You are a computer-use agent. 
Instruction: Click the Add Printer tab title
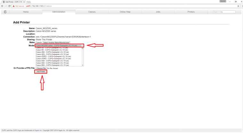14,2
